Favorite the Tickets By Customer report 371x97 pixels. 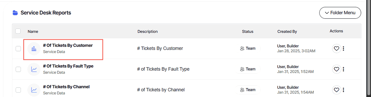tap(337, 49)
